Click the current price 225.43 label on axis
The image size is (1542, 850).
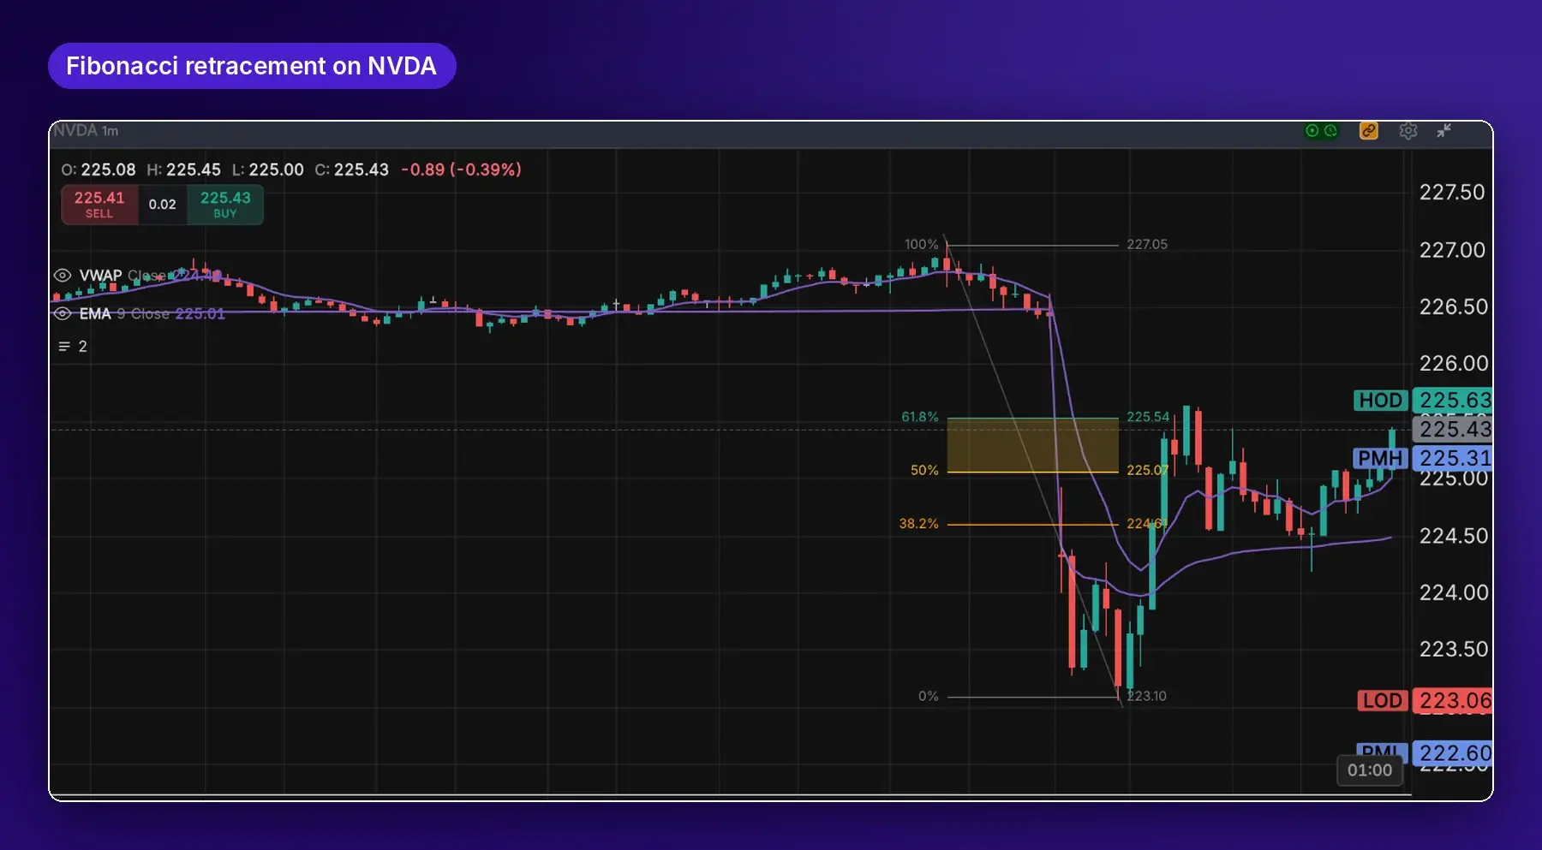tap(1453, 429)
